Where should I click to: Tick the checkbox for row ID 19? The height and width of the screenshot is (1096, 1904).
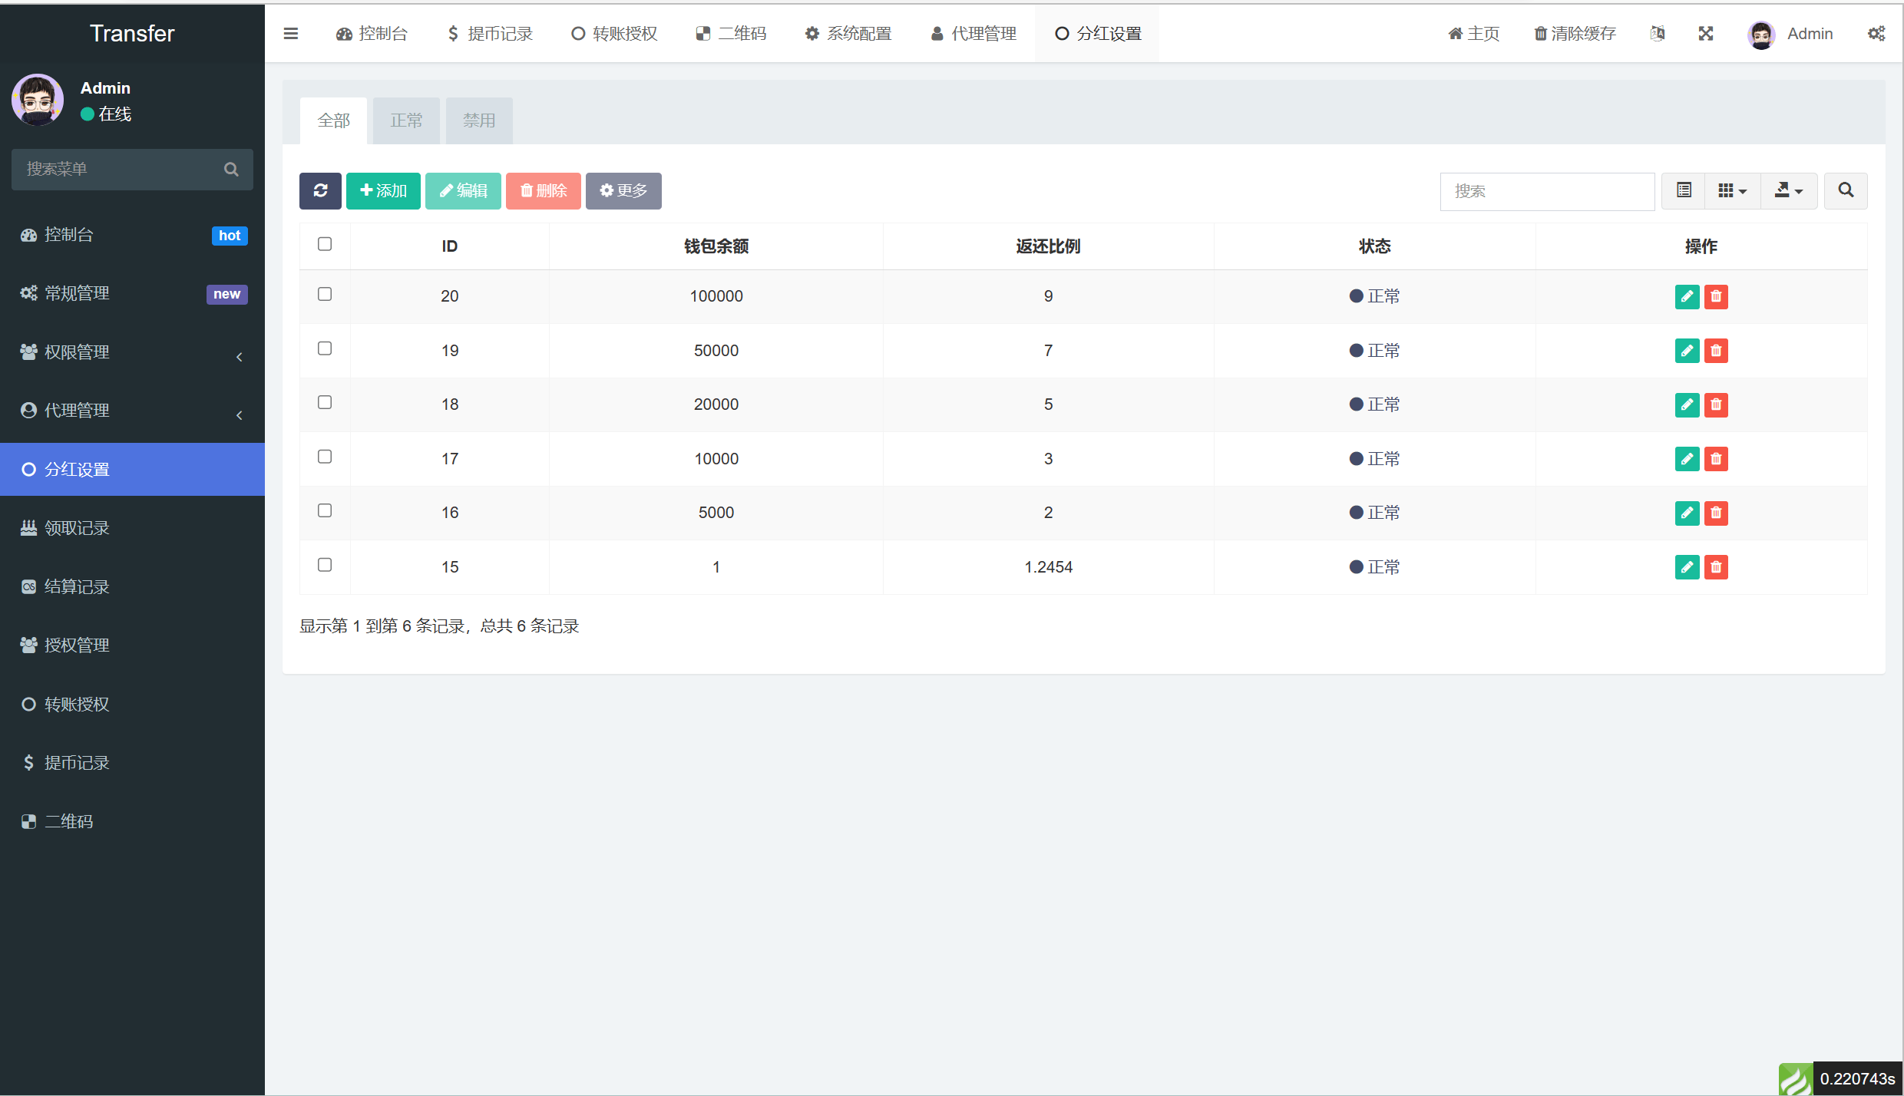325,348
